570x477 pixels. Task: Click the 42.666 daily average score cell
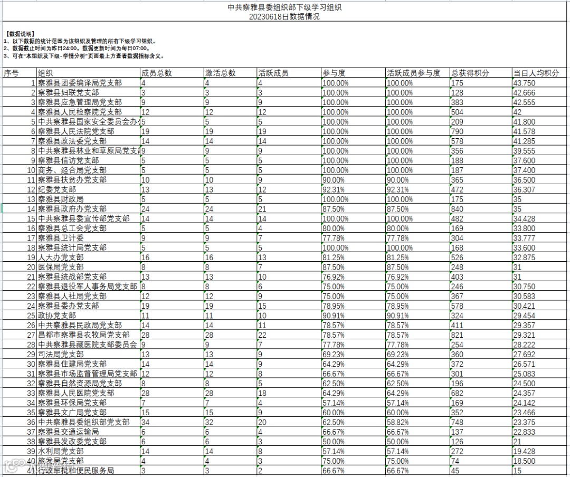[539, 92]
